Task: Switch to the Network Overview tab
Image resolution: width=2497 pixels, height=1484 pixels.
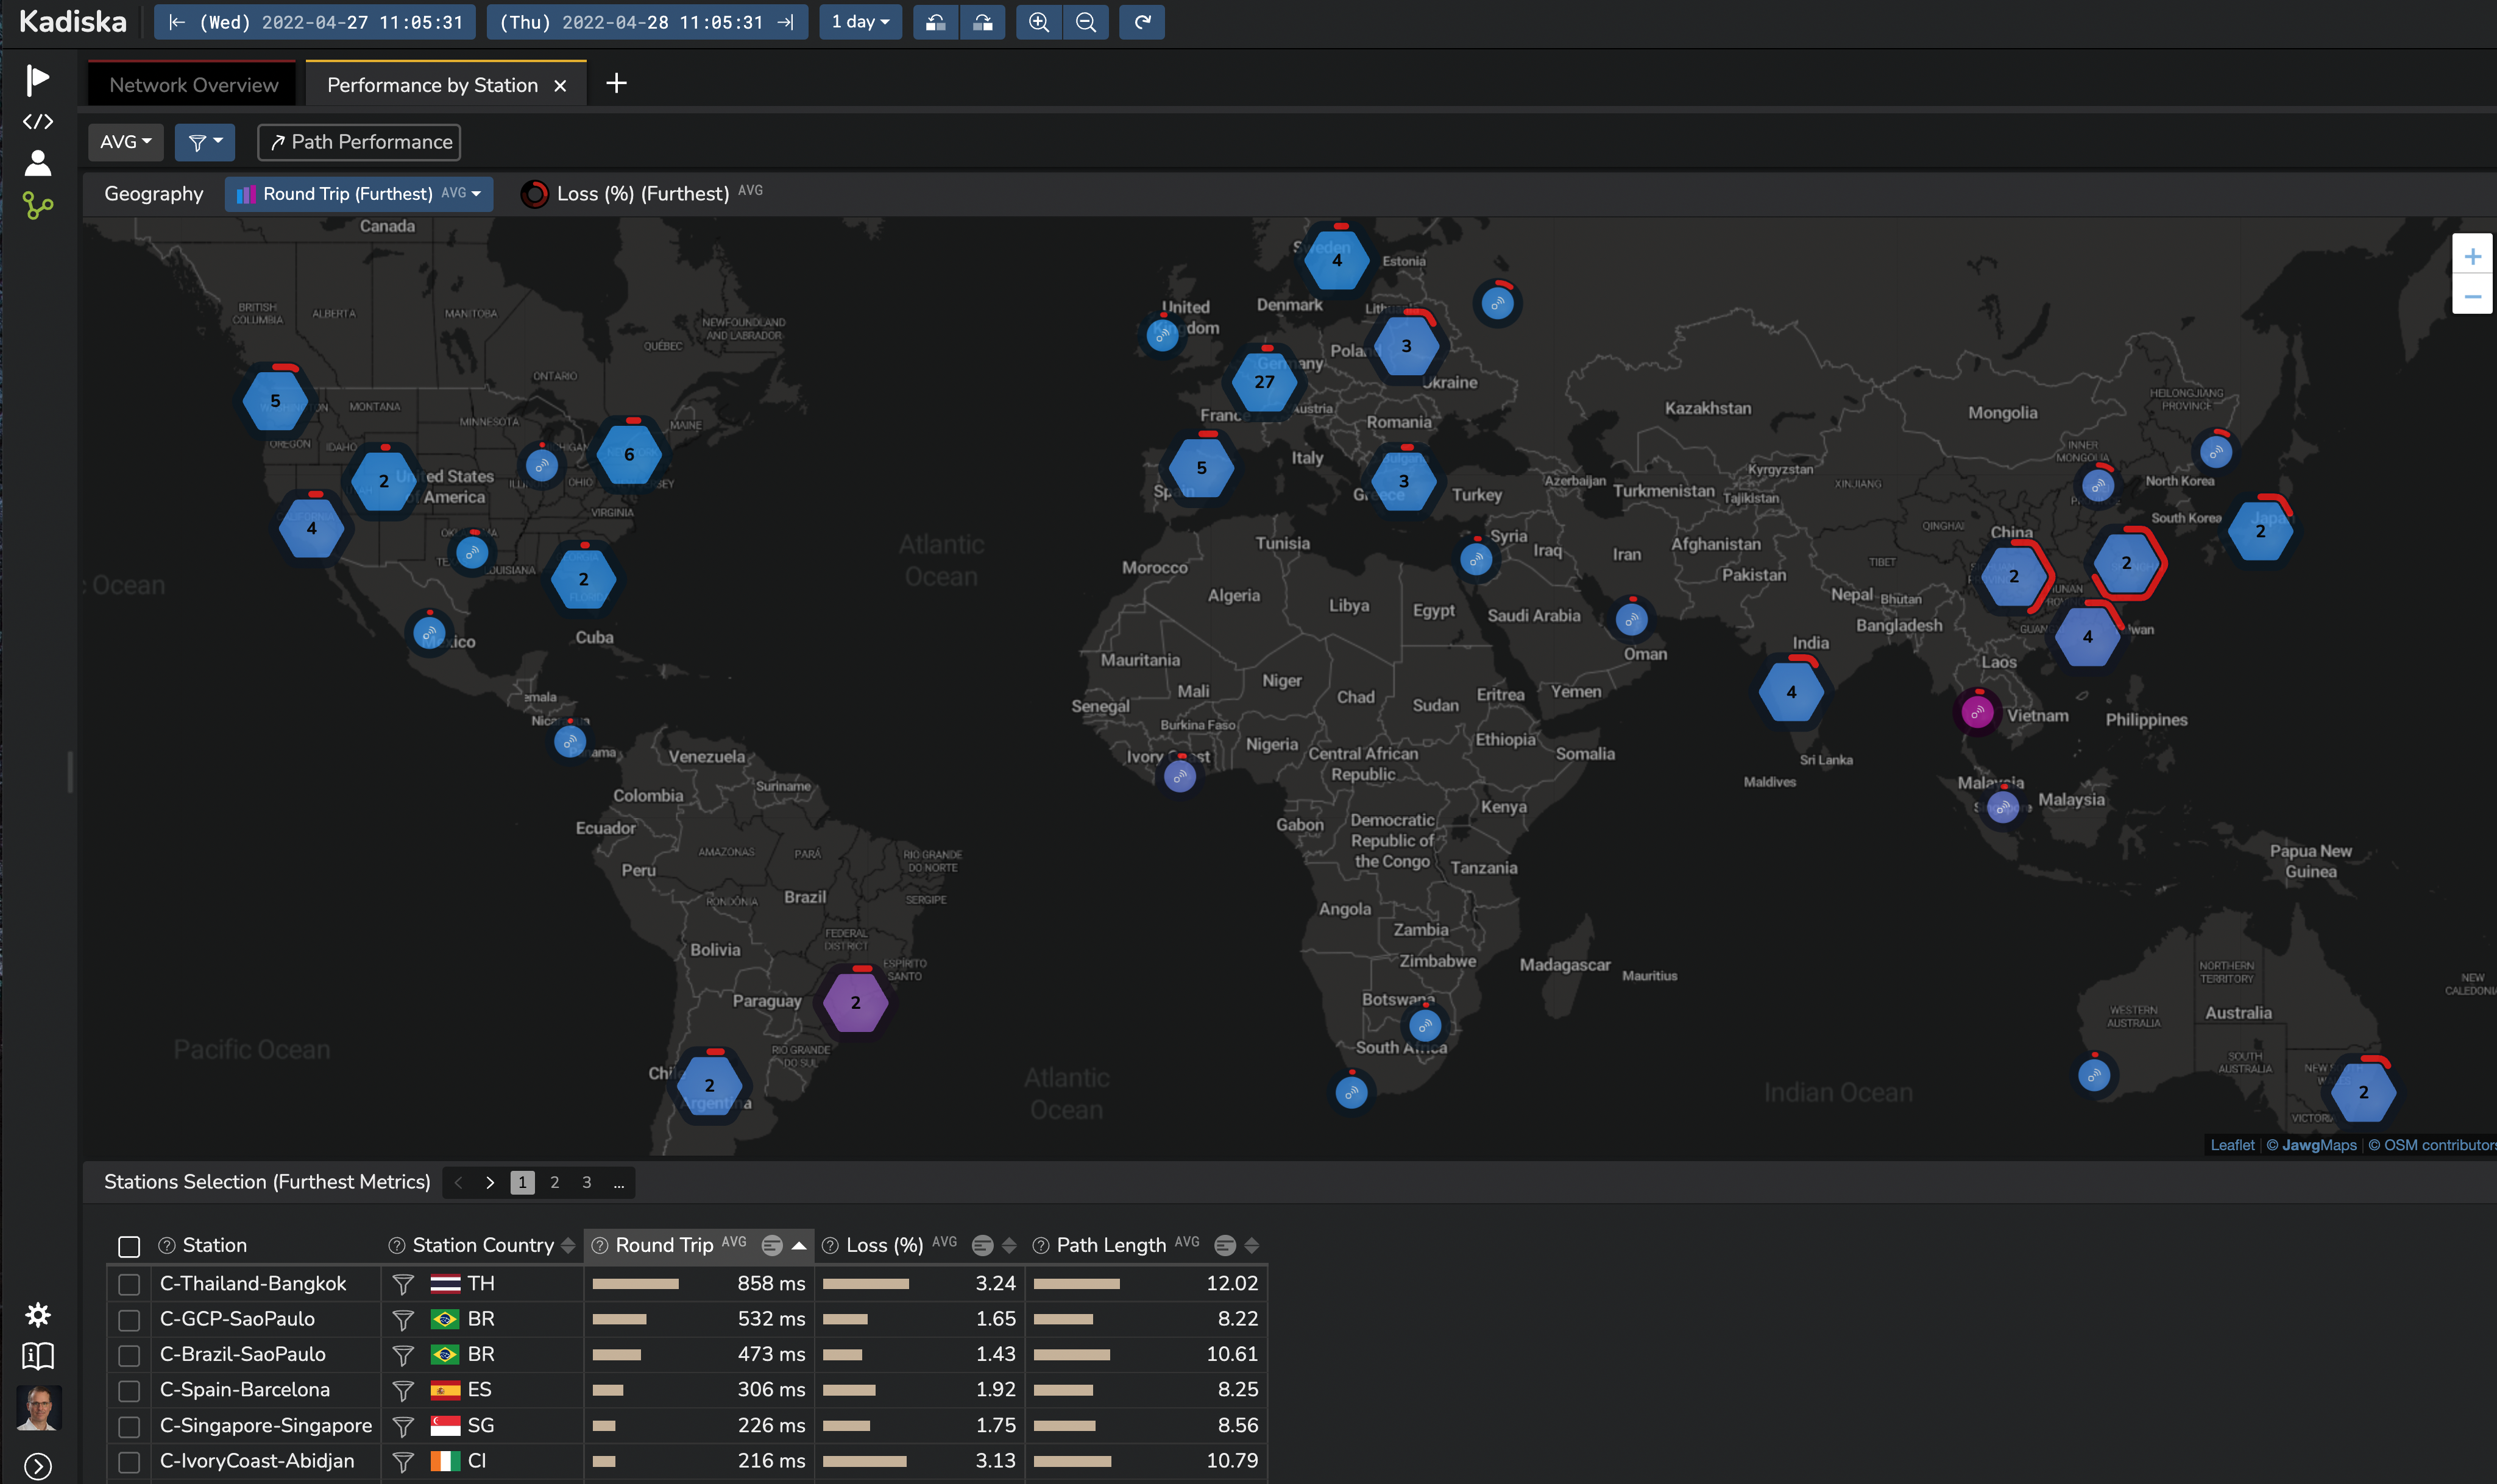Action: [x=193, y=85]
